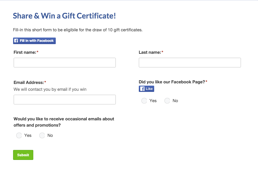Focus the Last name text field
Image resolution: width=258 pixels, height=169 pixels.
190,63
